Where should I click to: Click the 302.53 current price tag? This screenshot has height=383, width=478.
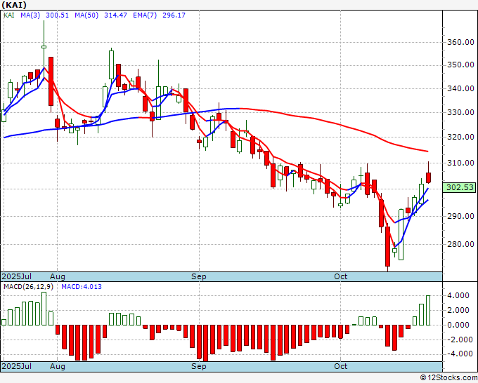[460, 187]
